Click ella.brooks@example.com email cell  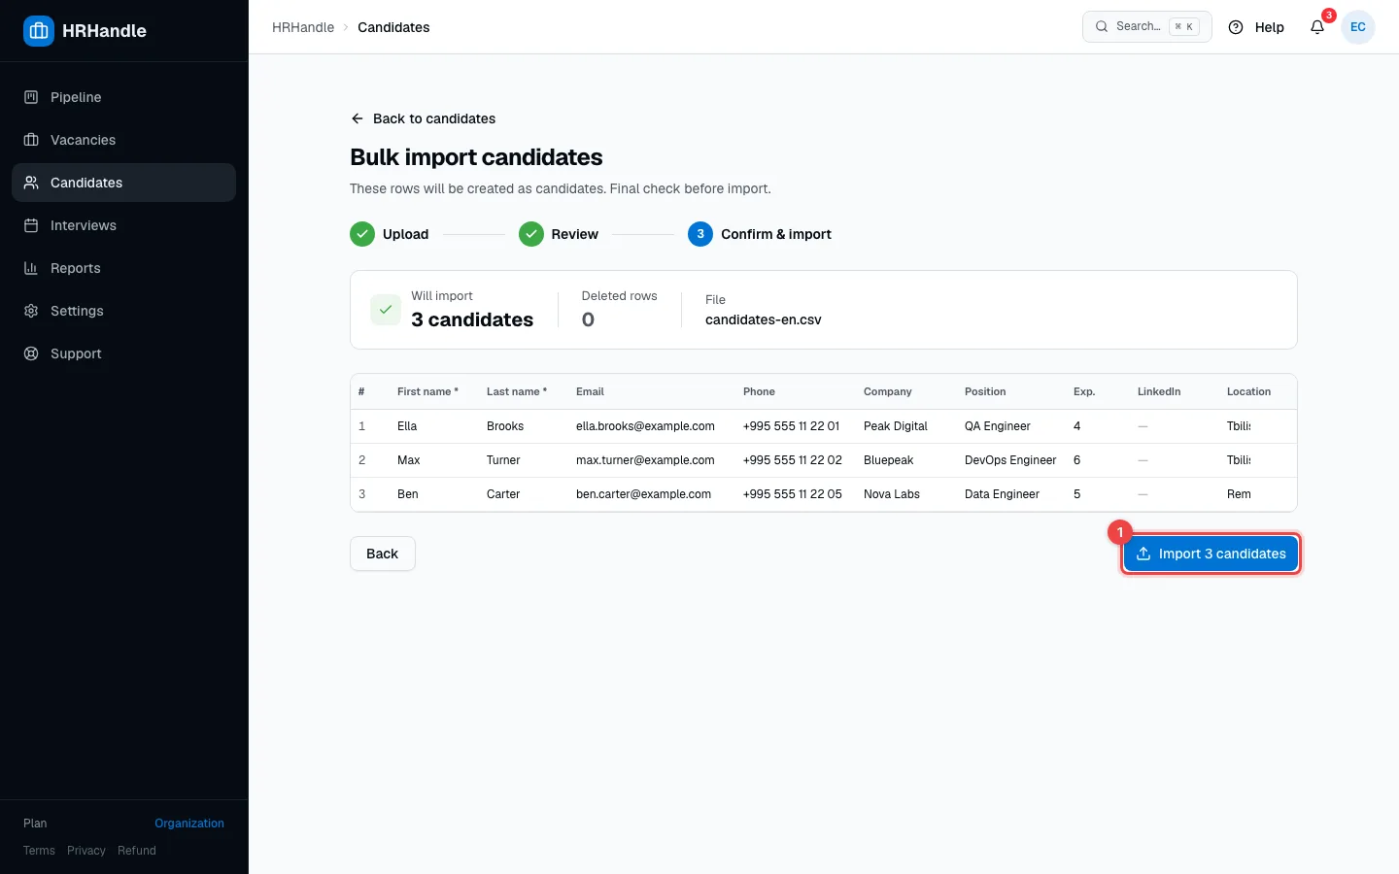[645, 426]
